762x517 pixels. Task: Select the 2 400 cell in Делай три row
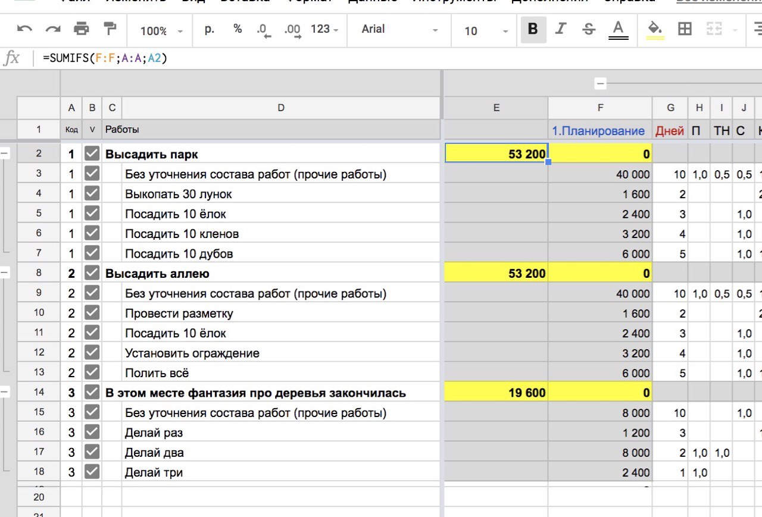tap(600, 472)
